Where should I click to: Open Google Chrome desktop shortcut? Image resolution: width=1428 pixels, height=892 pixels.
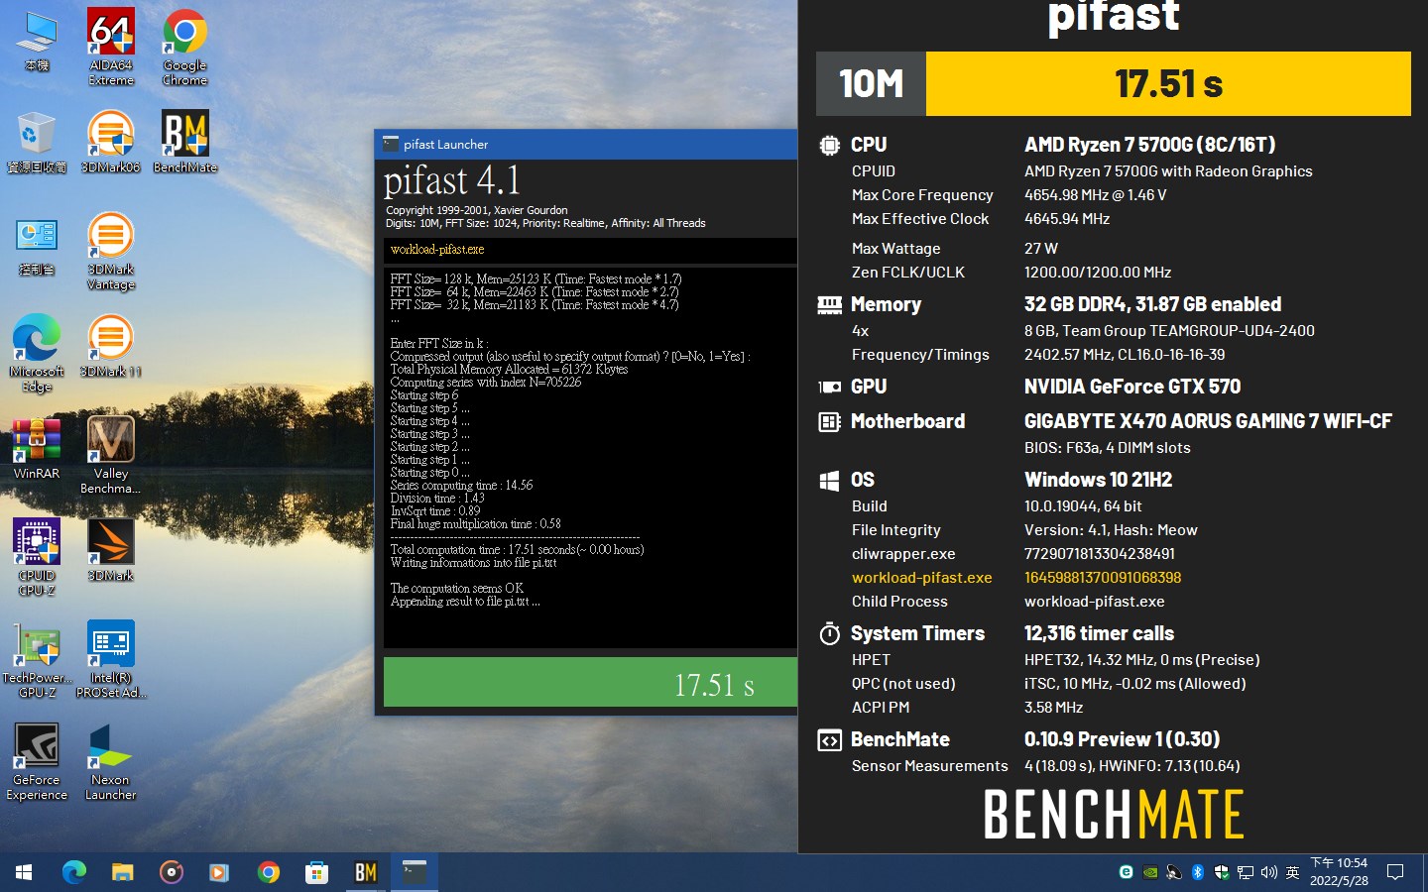click(x=185, y=47)
